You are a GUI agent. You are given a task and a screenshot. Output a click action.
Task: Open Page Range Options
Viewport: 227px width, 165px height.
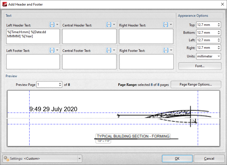(196, 84)
